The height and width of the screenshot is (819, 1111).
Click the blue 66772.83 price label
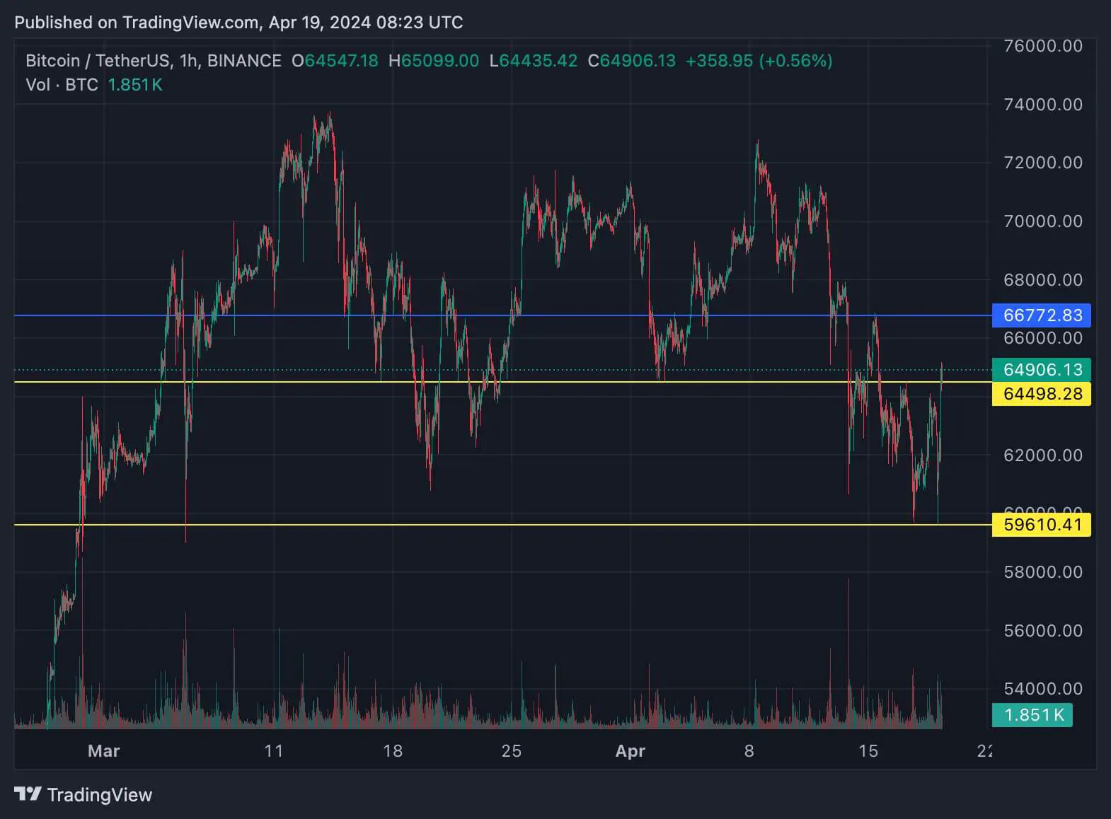1042,315
